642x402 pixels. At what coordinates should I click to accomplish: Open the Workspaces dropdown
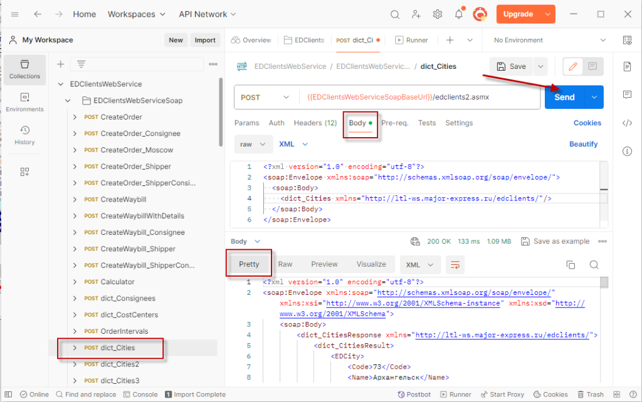136,14
